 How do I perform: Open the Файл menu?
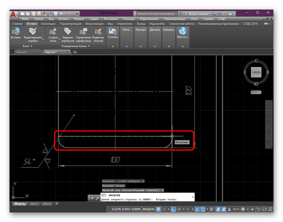coord(25,19)
